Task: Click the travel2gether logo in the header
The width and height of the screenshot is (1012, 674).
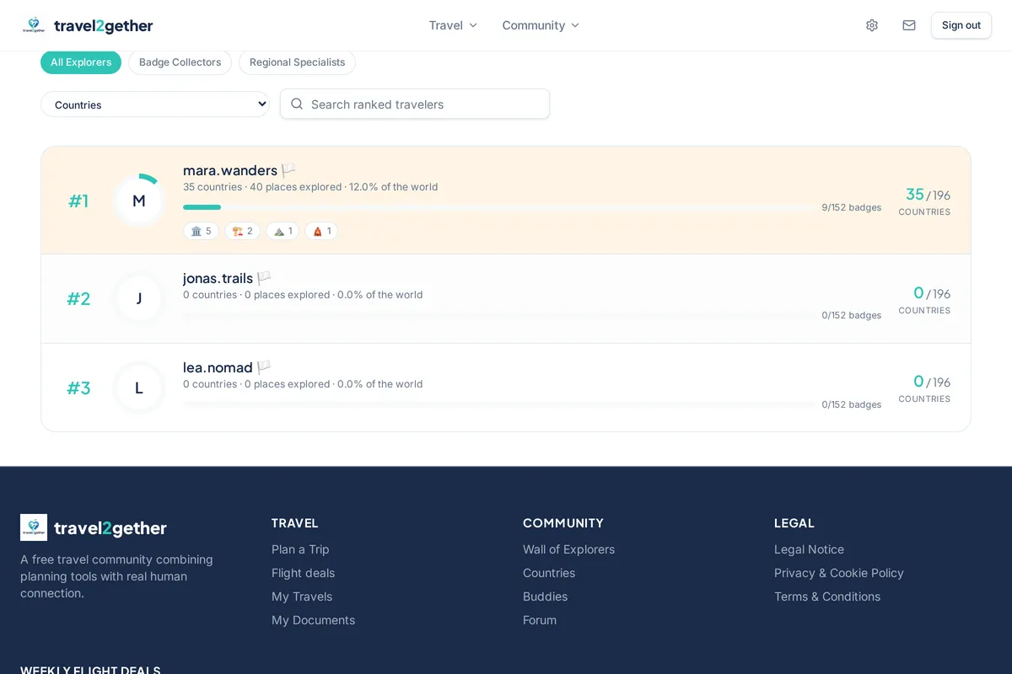Action: pos(88,25)
